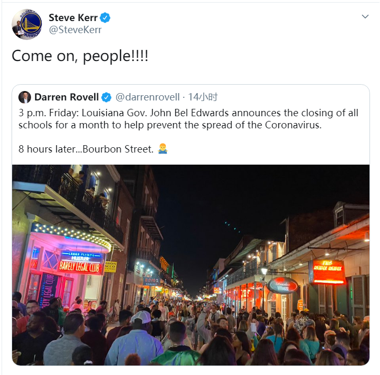Click the verified badge beside Steve Kerr

[x=105, y=18]
